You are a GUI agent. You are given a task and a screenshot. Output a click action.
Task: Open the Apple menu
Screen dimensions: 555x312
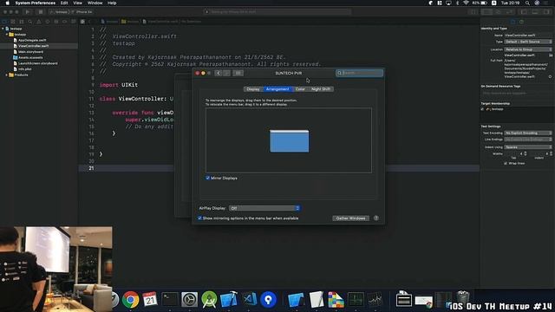click(8, 3)
